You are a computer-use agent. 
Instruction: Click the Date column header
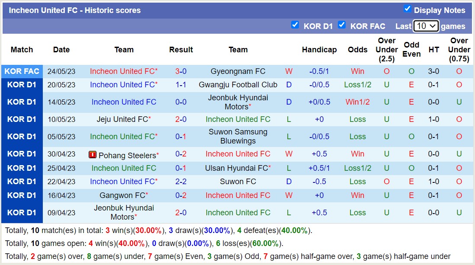(61, 50)
